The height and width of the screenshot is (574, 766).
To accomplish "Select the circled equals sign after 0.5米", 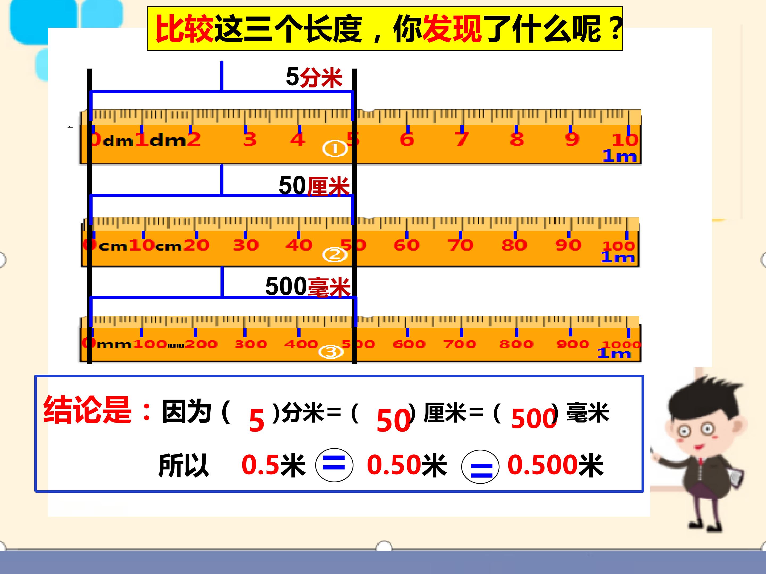I will click(334, 465).
